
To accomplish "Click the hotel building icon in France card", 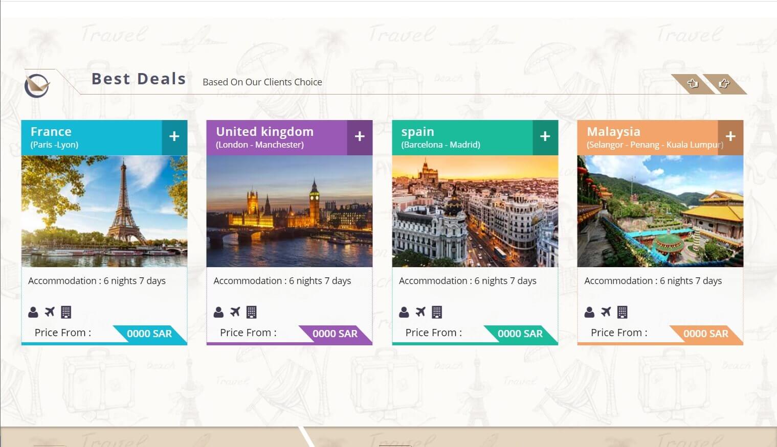I will coord(66,312).
